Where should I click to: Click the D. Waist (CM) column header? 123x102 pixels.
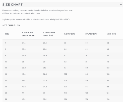click(91, 34)
